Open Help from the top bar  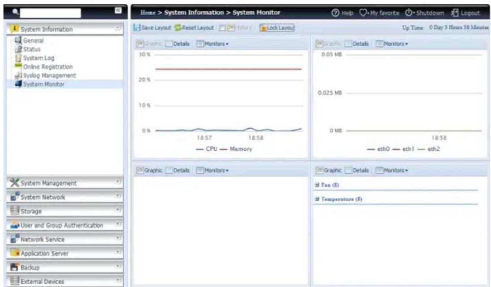[342, 13]
